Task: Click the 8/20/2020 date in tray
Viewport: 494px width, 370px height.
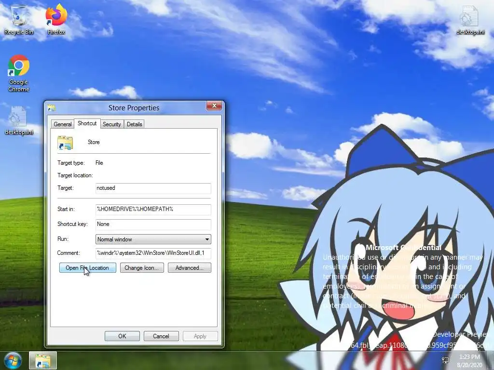Action: [x=469, y=365]
